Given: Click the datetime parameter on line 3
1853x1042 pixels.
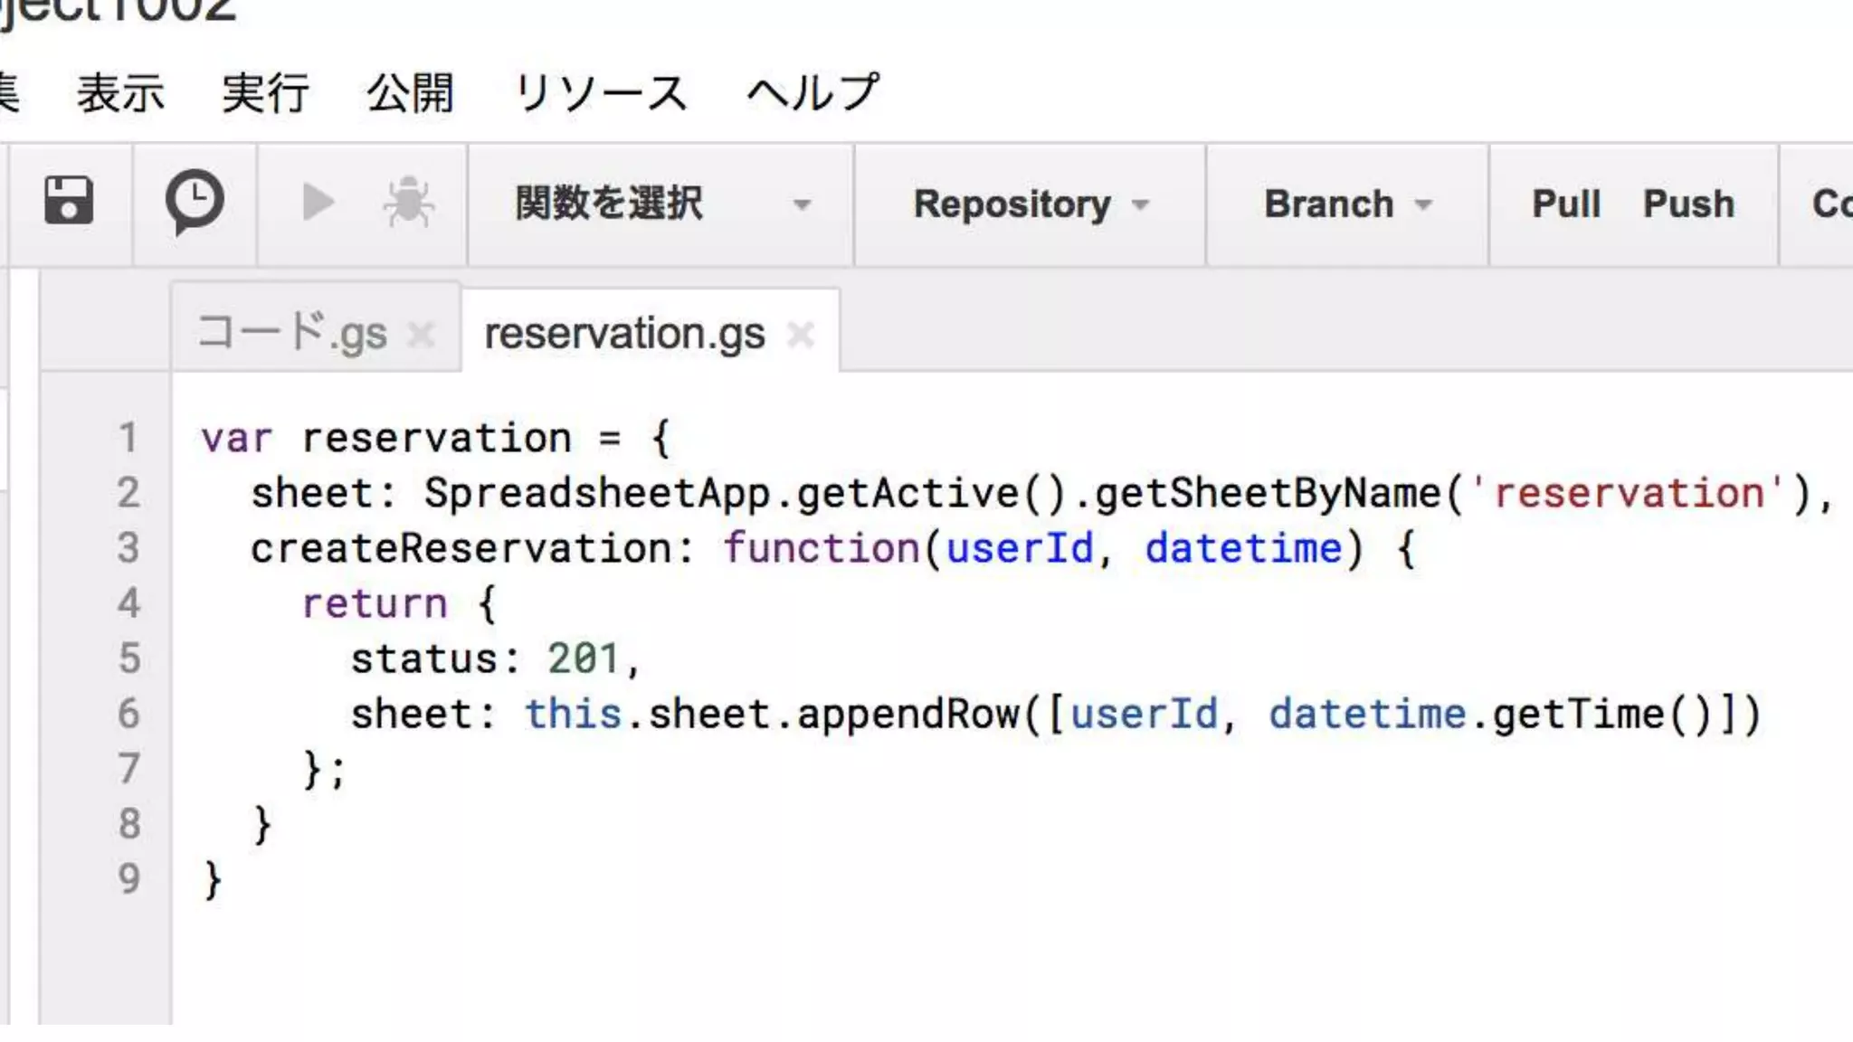Looking at the screenshot, I should click(1243, 549).
